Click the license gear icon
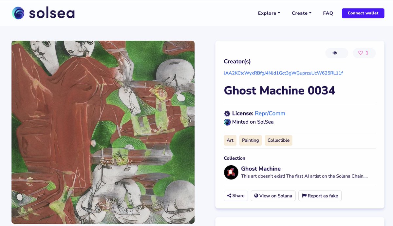 tap(227, 113)
